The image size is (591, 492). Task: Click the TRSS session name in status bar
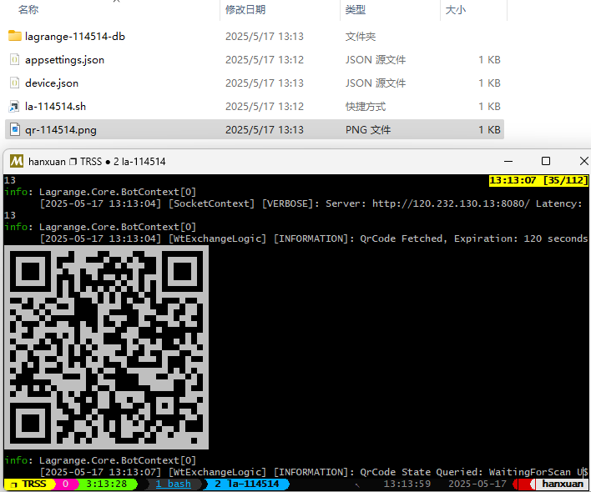(33, 484)
